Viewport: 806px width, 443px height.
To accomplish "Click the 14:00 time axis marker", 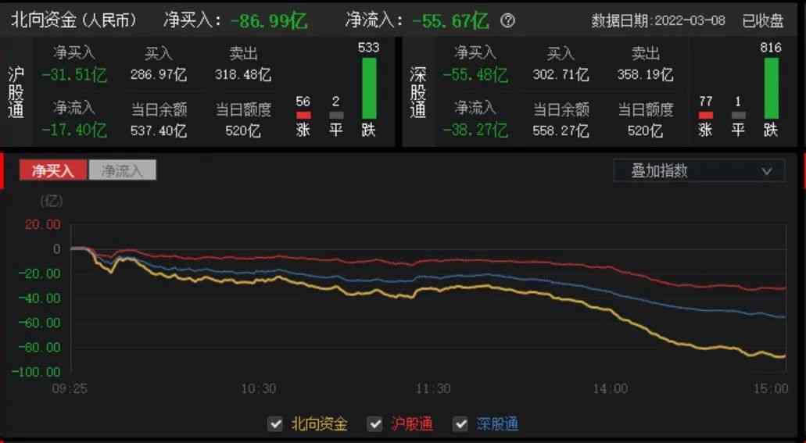I will coord(610,388).
